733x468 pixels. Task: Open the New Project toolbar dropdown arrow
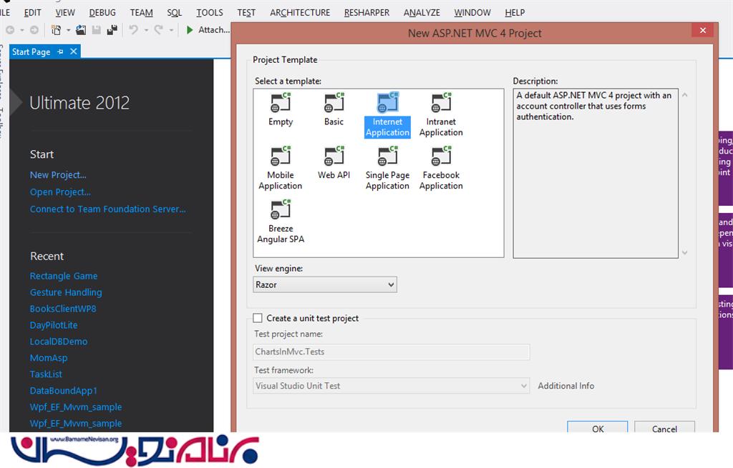pyautogui.click(x=69, y=30)
